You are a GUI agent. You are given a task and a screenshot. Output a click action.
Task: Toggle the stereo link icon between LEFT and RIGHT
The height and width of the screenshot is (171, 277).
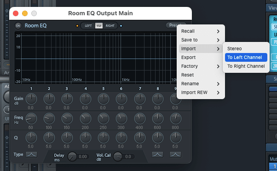[99, 26]
